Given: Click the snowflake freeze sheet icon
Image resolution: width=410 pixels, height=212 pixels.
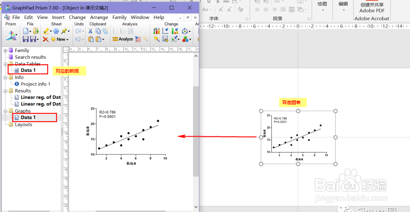Looking at the screenshot, I should click(56, 31).
